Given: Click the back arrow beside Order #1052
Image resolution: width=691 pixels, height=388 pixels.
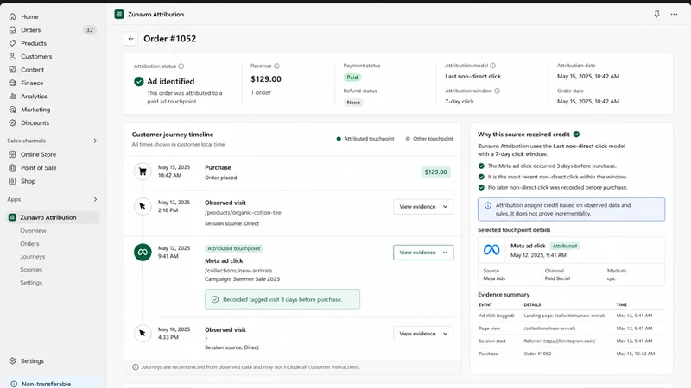Looking at the screenshot, I should (131, 39).
